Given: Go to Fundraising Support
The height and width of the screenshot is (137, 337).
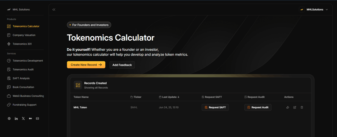Looking at the screenshot, I should point(22,105).
